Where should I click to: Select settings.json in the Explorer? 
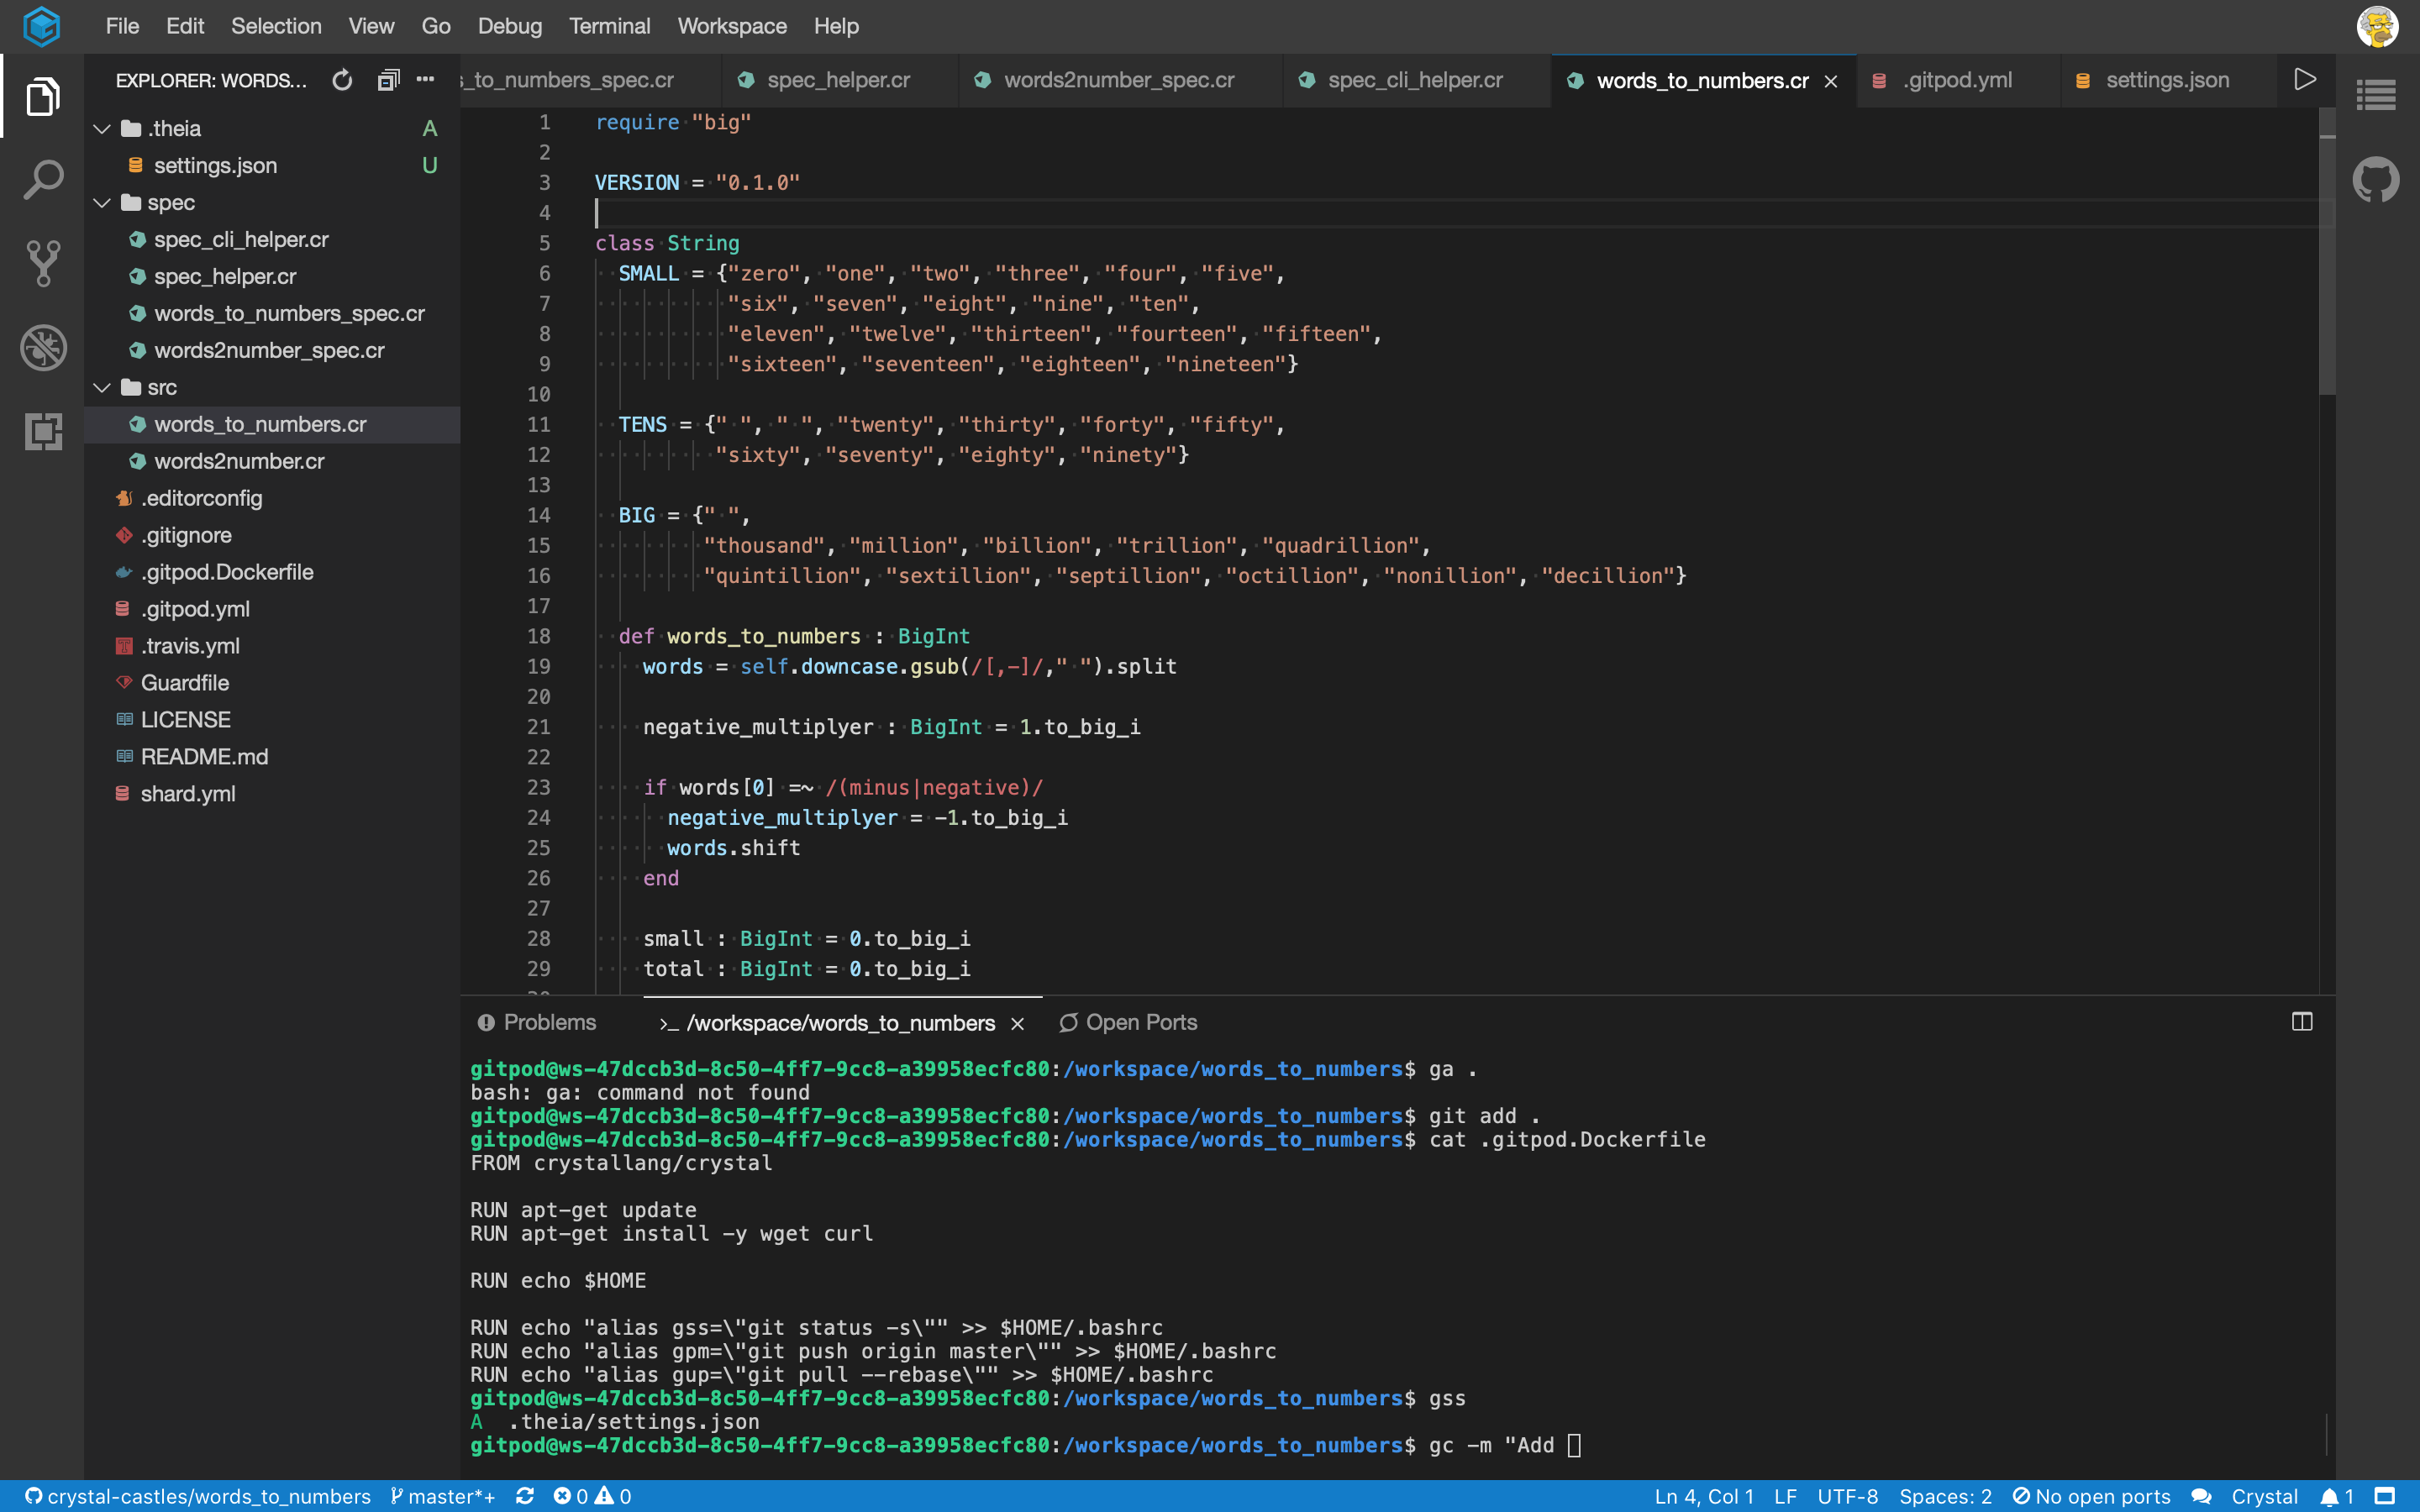[x=272, y=165]
